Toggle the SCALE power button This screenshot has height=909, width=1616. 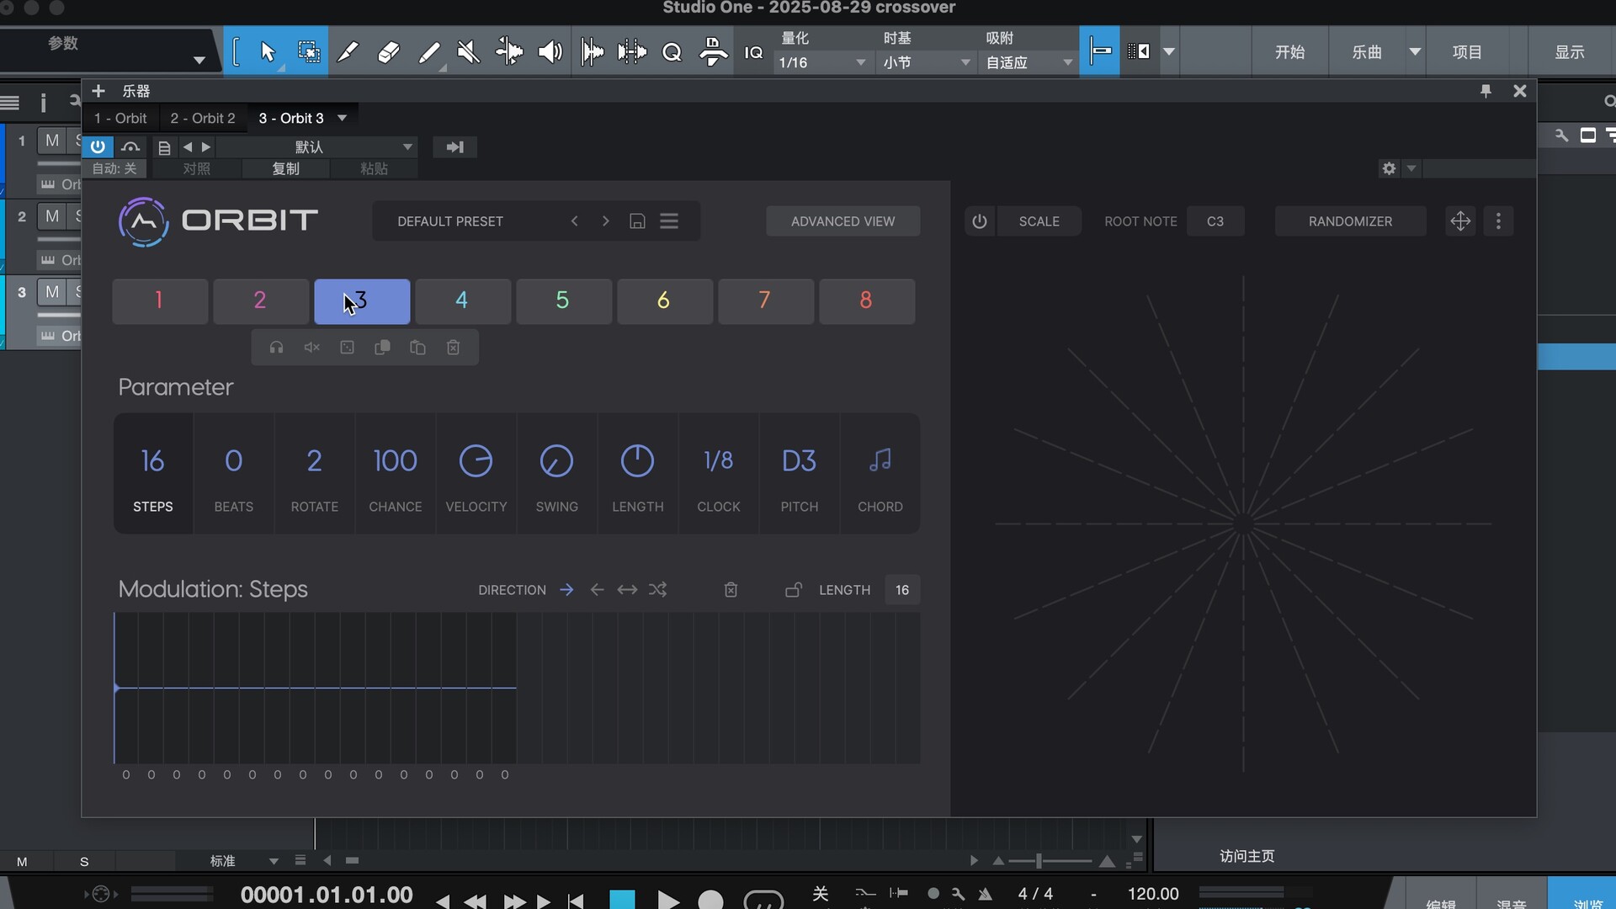[x=979, y=221]
